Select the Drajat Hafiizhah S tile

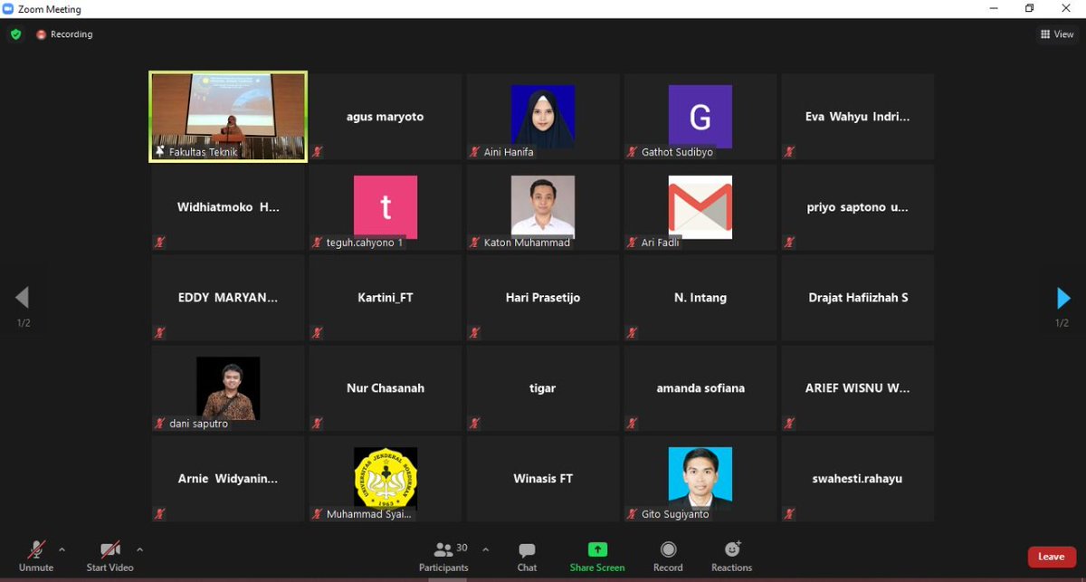point(858,298)
